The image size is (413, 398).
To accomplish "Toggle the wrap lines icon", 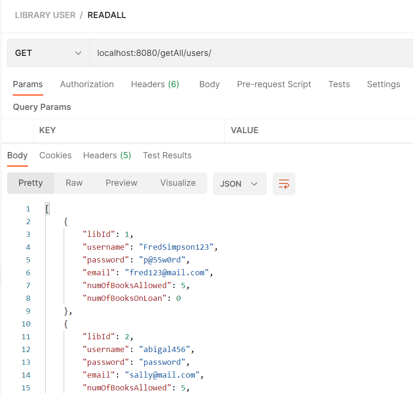I will (x=284, y=184).
